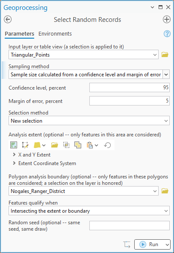Switch to the Parameters tab
Viewport: 174px width, 253px height.
(x=20, y=34)
